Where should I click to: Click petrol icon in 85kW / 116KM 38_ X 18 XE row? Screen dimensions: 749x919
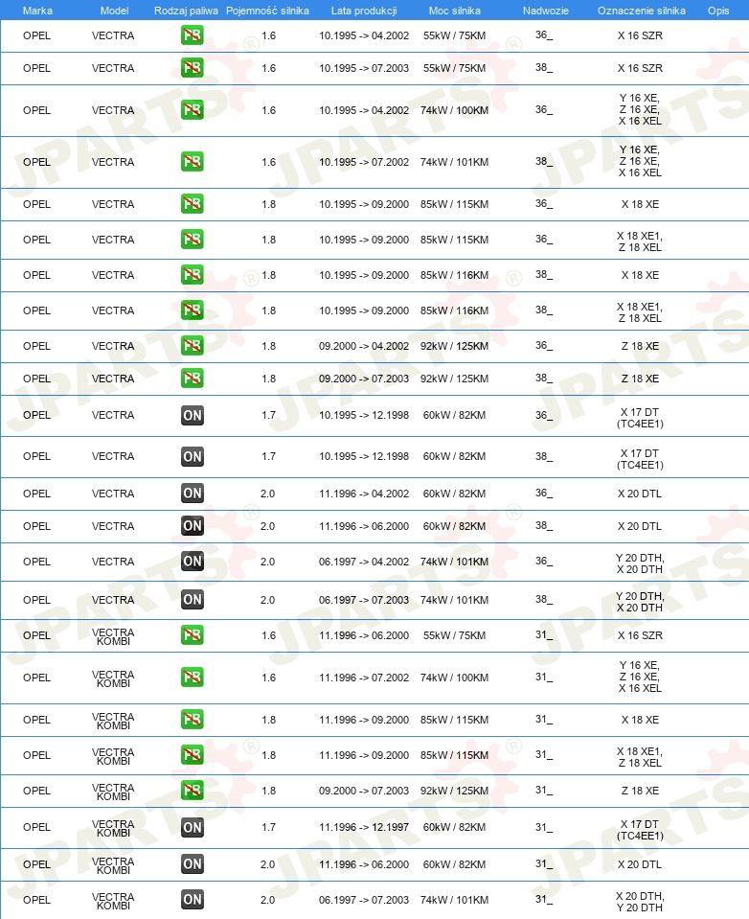tap(193, 275)
